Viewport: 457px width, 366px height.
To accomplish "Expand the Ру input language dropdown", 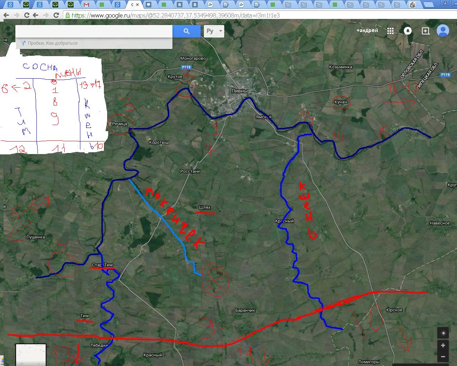I will point(221,31).
